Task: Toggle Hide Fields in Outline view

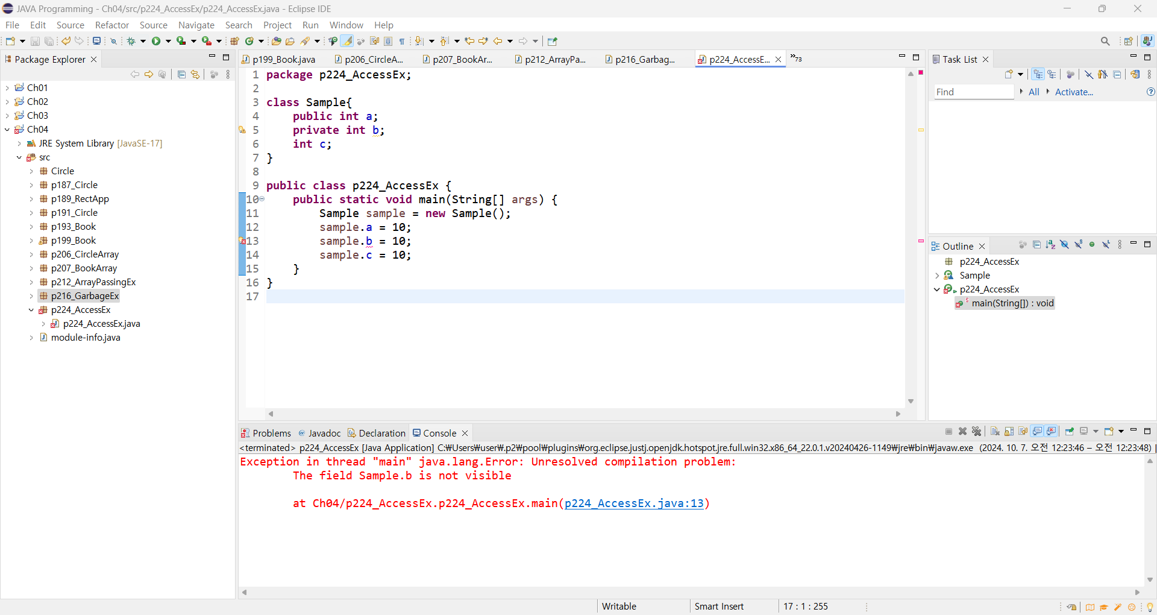Action: tap(1064, 244)
